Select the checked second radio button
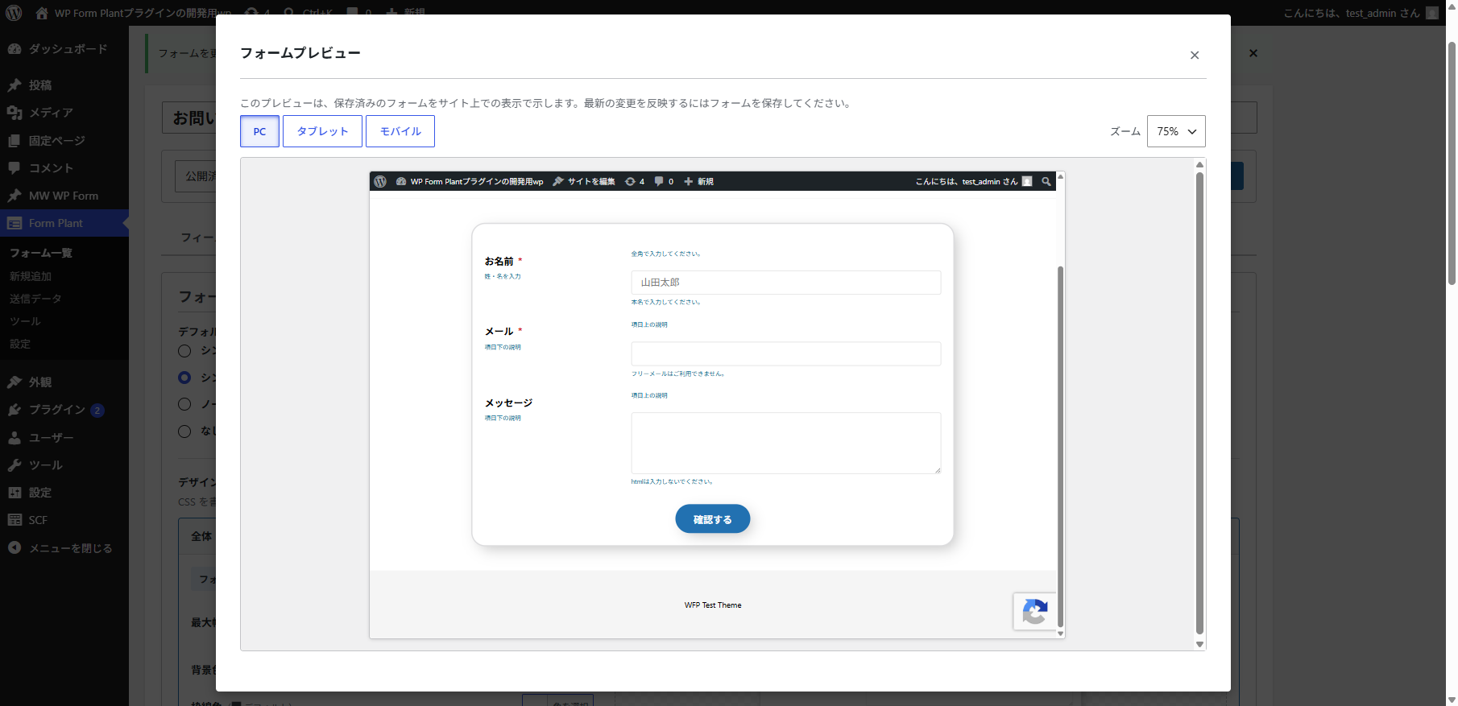This screenshot has width=1458, height=706. pyautogui.click(x=184, y=378)
